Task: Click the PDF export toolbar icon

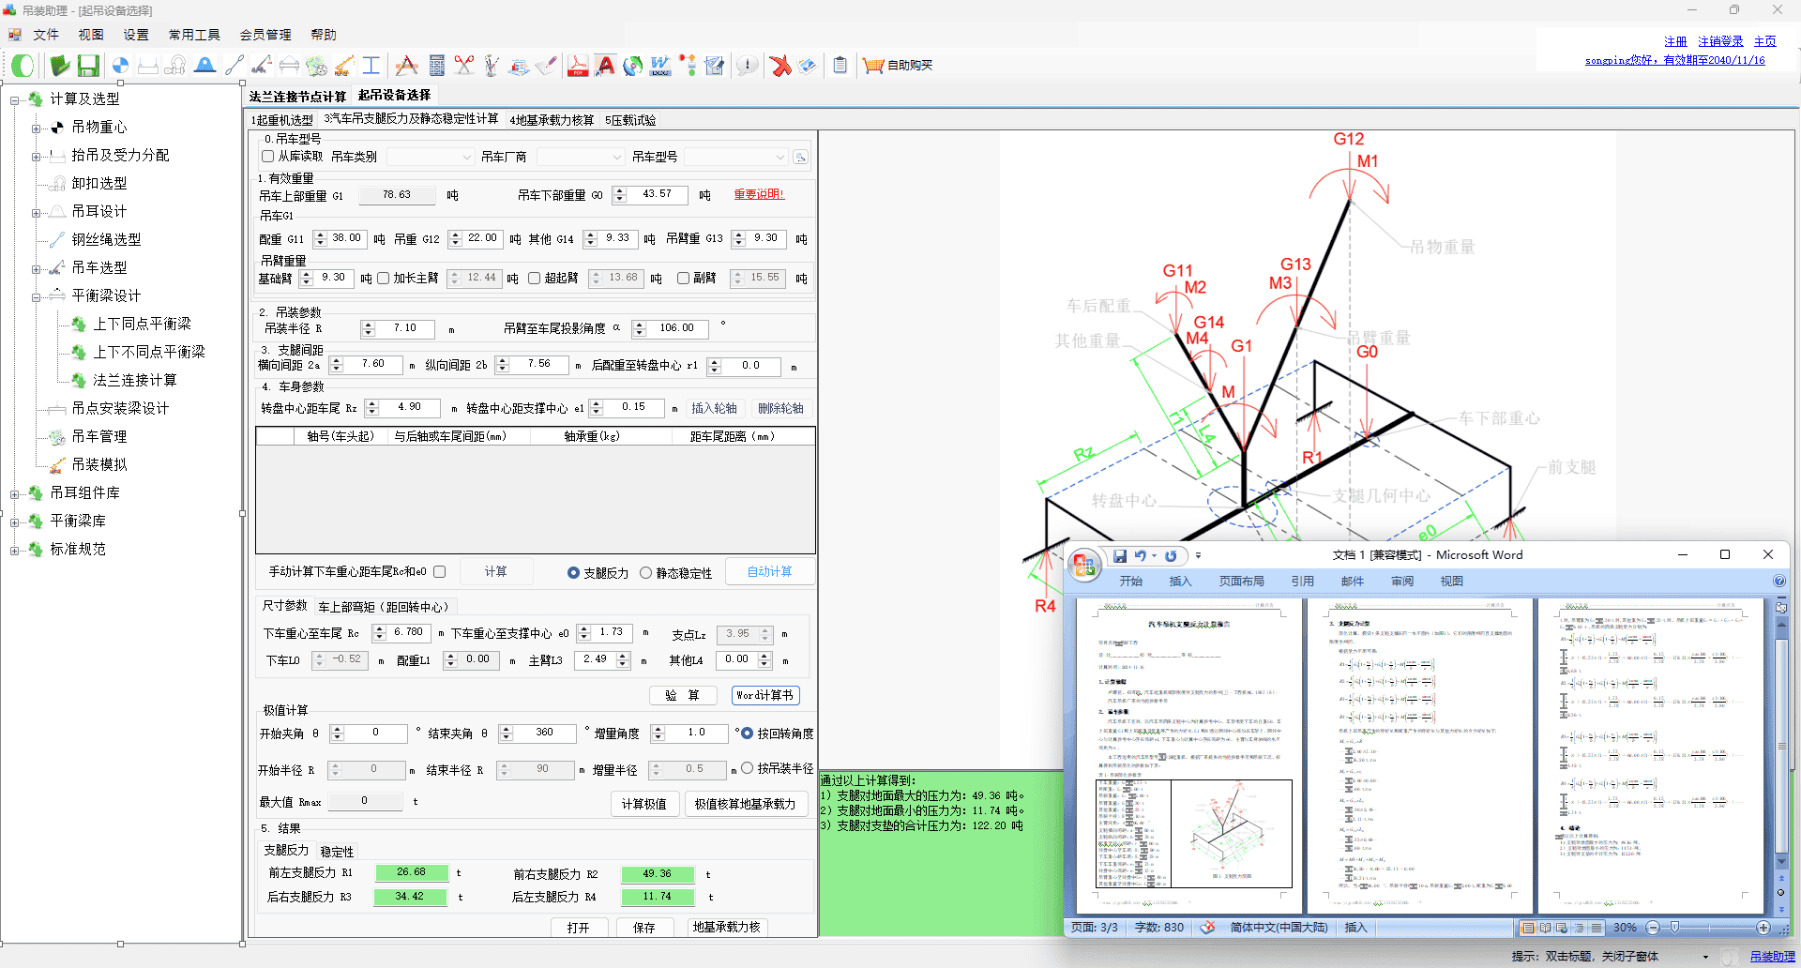Action: [577, 66]
